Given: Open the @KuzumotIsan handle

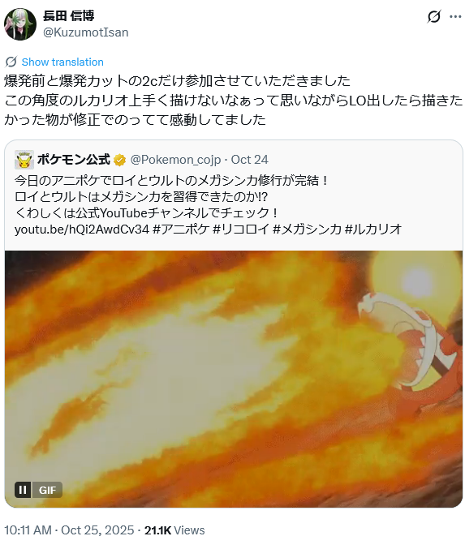Looking at the screenshot, I should pos(85,32).
